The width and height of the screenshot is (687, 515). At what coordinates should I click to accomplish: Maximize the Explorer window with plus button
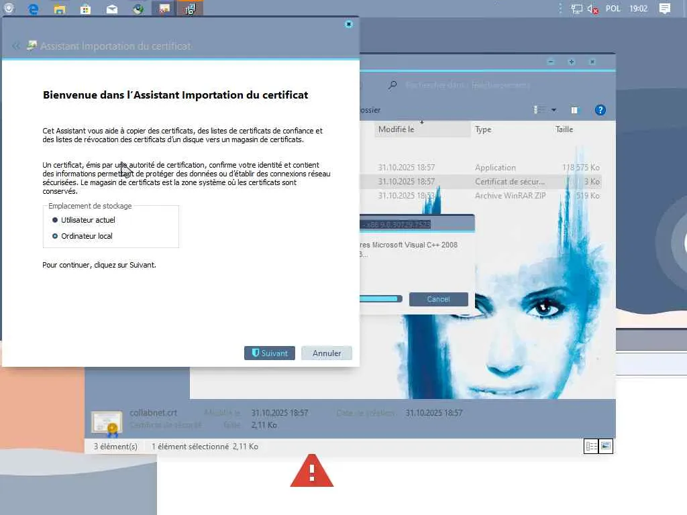[x=572, y=62]
